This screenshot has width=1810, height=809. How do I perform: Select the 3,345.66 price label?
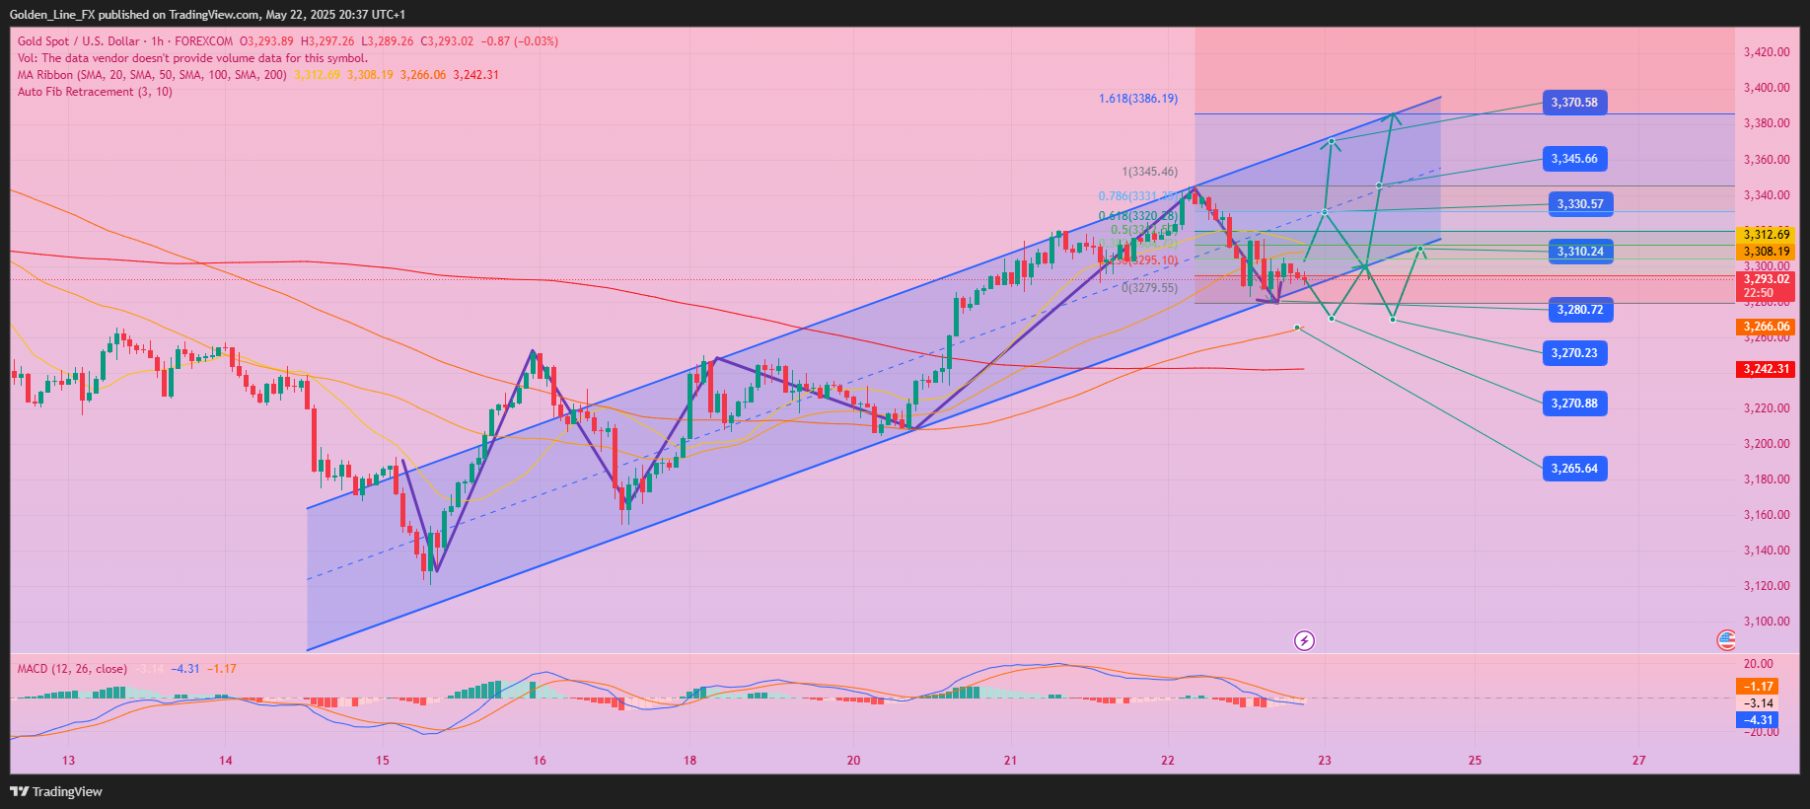1574,159
